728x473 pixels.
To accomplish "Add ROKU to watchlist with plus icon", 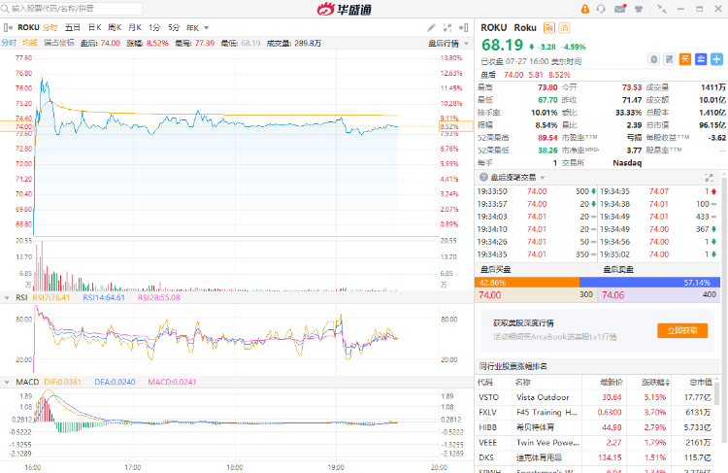I will click(715, 59).
